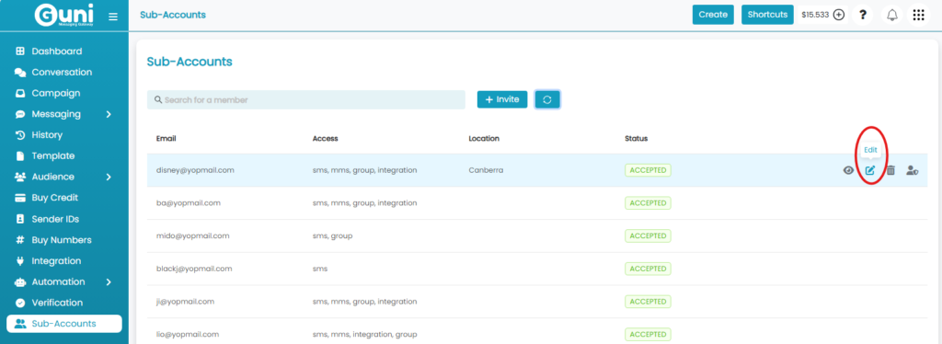Click the Create button

[x=713, y=15]
